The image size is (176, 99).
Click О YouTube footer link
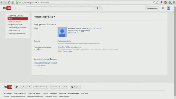7,94
